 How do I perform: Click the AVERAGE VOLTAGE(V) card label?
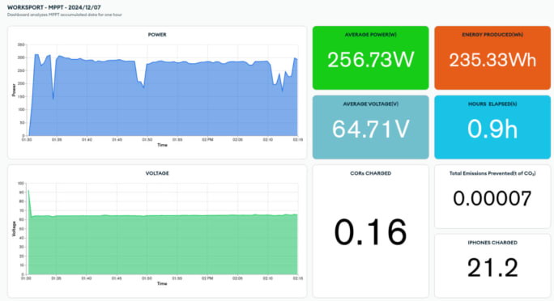[371, 104]
